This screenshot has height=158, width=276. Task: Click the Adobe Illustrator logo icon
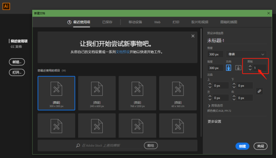pyautogui.click(x=6, y=6)
